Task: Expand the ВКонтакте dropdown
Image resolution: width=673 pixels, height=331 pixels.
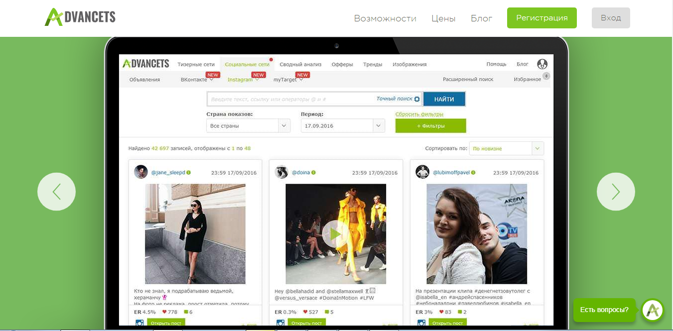Action: (x=197, y=80)
